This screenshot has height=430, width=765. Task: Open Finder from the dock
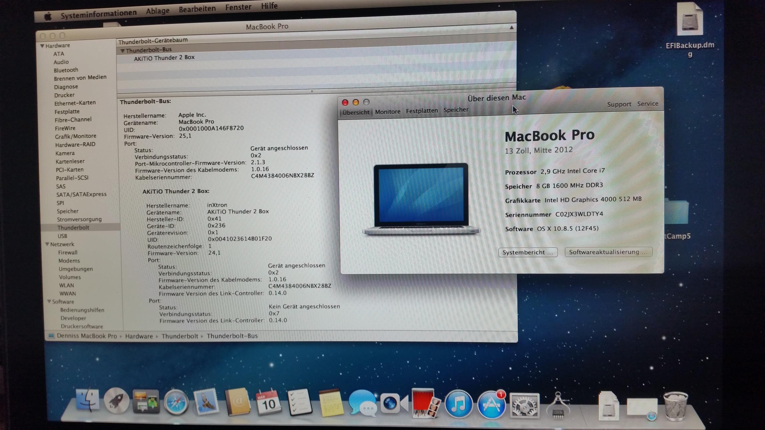point(87,400)
